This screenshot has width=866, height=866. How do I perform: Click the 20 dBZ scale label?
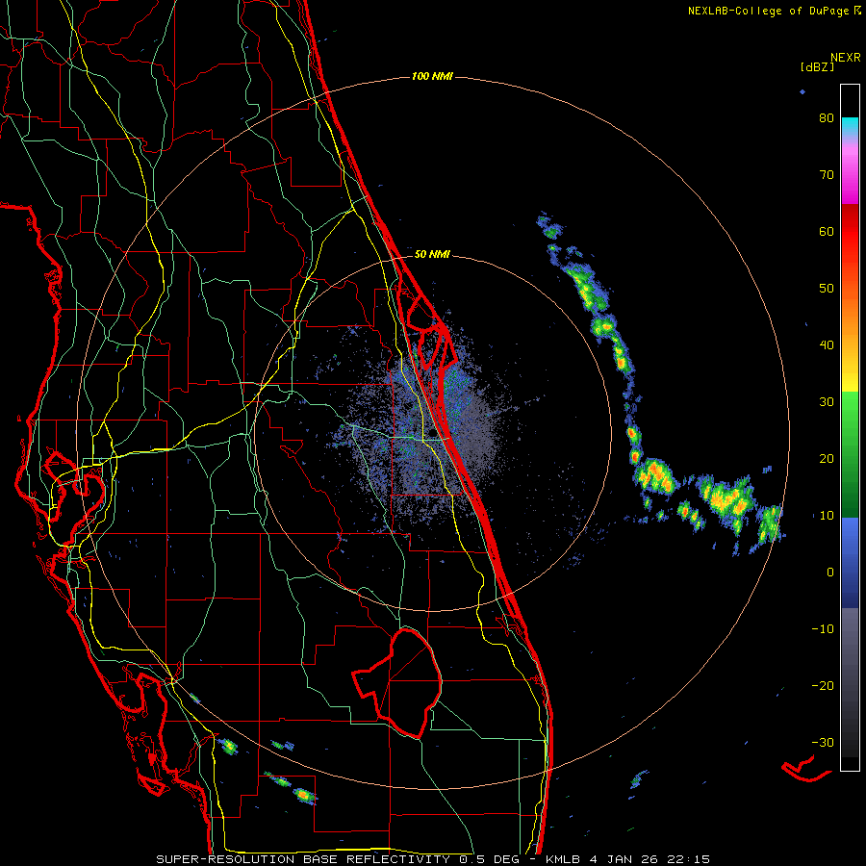[827, 459]
